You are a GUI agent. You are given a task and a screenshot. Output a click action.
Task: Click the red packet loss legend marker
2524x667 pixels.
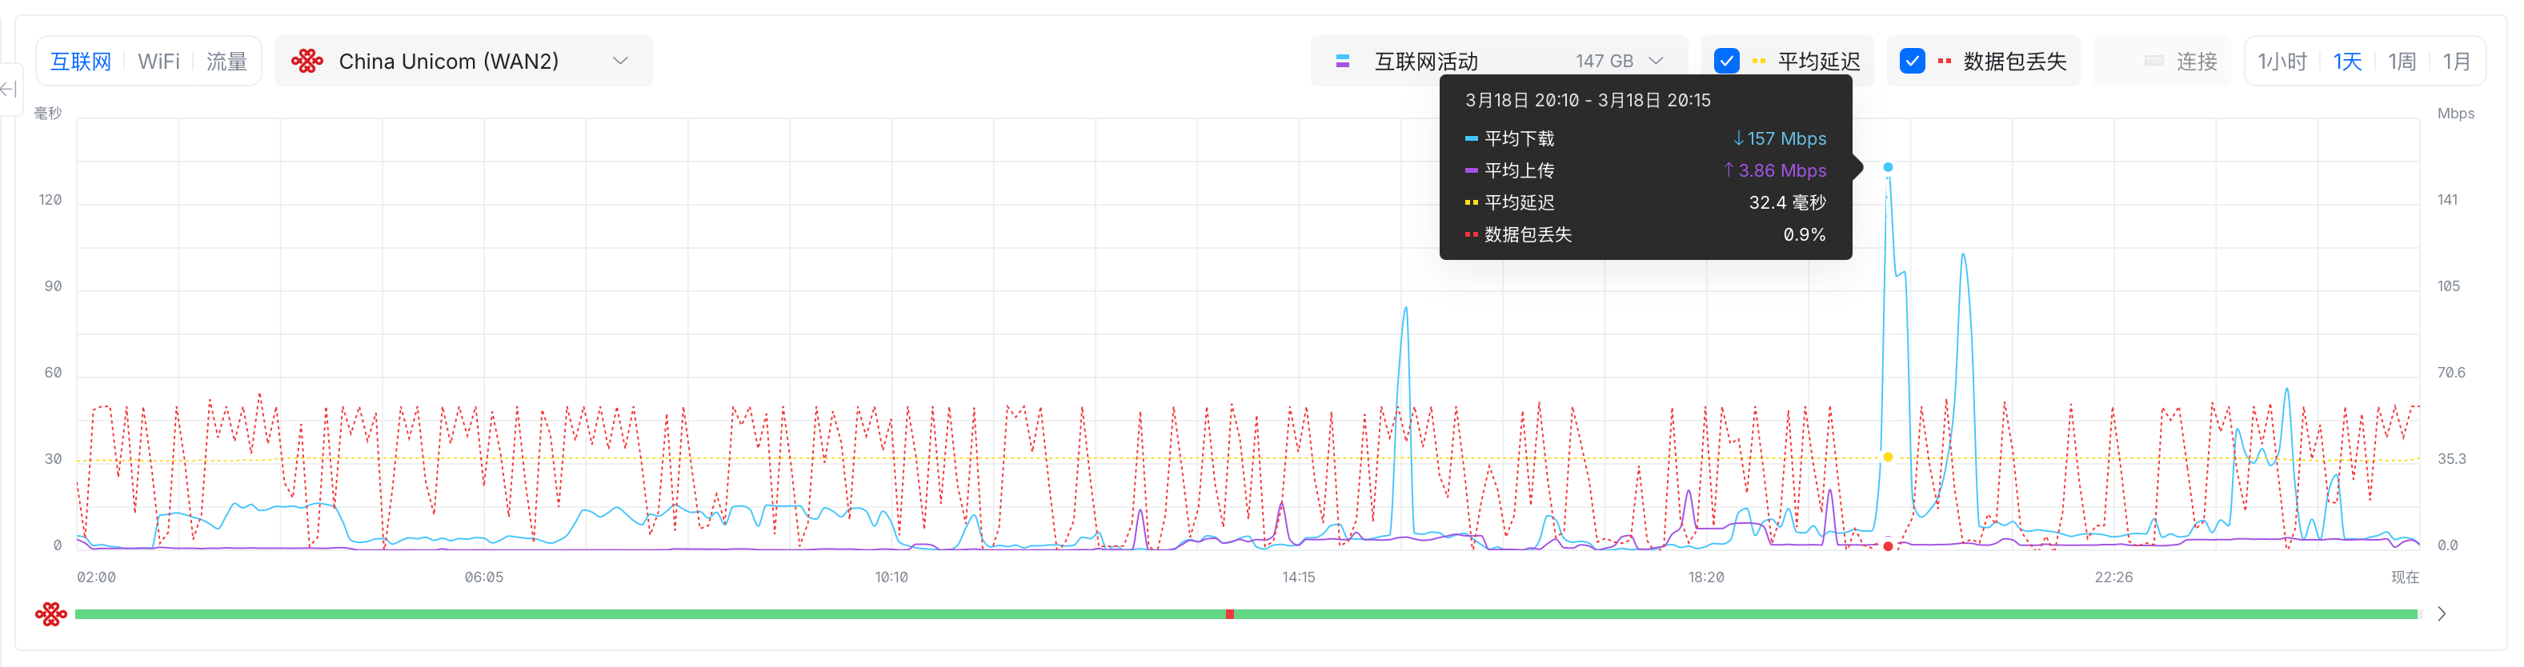[1944, 61]
